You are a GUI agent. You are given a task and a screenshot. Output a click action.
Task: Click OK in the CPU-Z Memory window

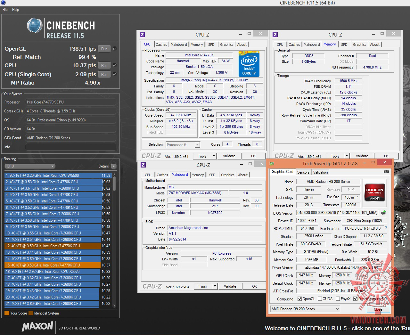[x=387, y=156]
